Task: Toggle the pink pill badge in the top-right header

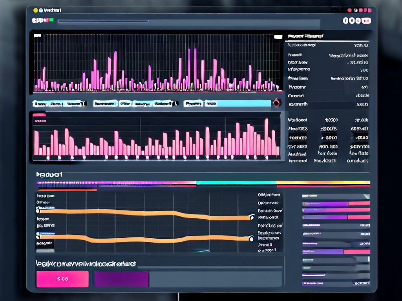Action: click(x=366, y=21)
